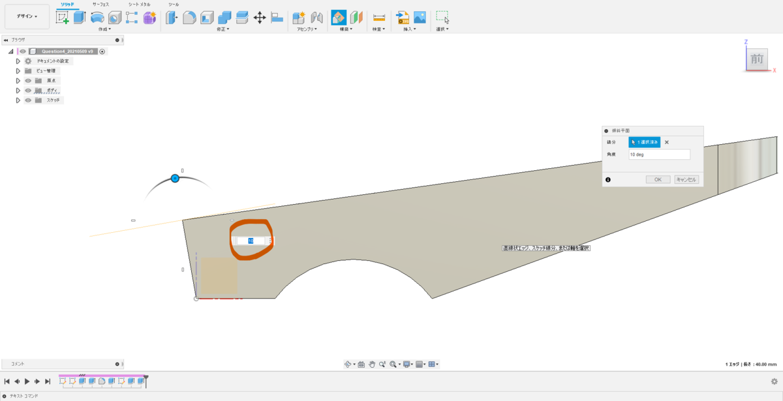783x401 pixels.
Task: Collapse the Question4_20210509 root node
Action: [x=11, y=51]
